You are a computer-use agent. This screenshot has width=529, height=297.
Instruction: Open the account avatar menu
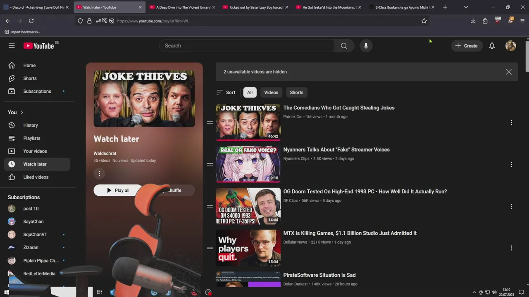click(x=511, y=46)
